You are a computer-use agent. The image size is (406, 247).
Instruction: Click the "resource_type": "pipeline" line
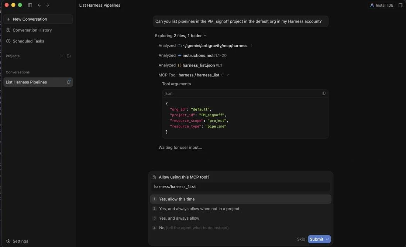198,126
